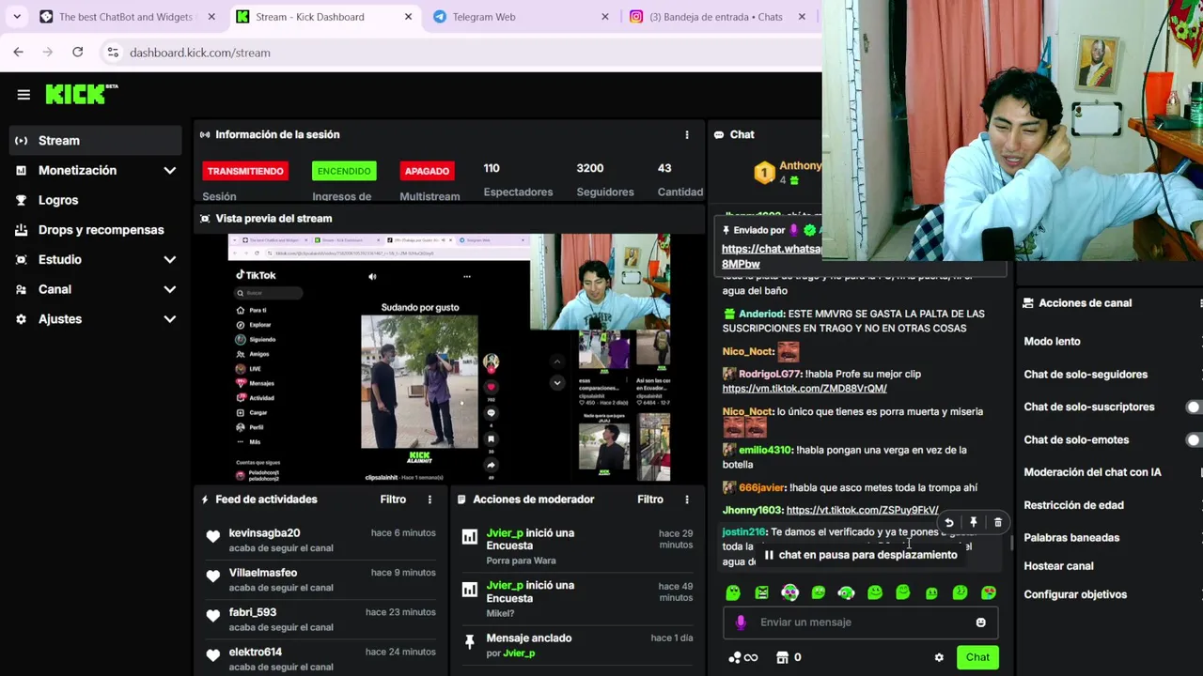Screen dimensions: 1203x676
Task: Click pin icon beside Mensaje anclado
Action: click(470, 642)
